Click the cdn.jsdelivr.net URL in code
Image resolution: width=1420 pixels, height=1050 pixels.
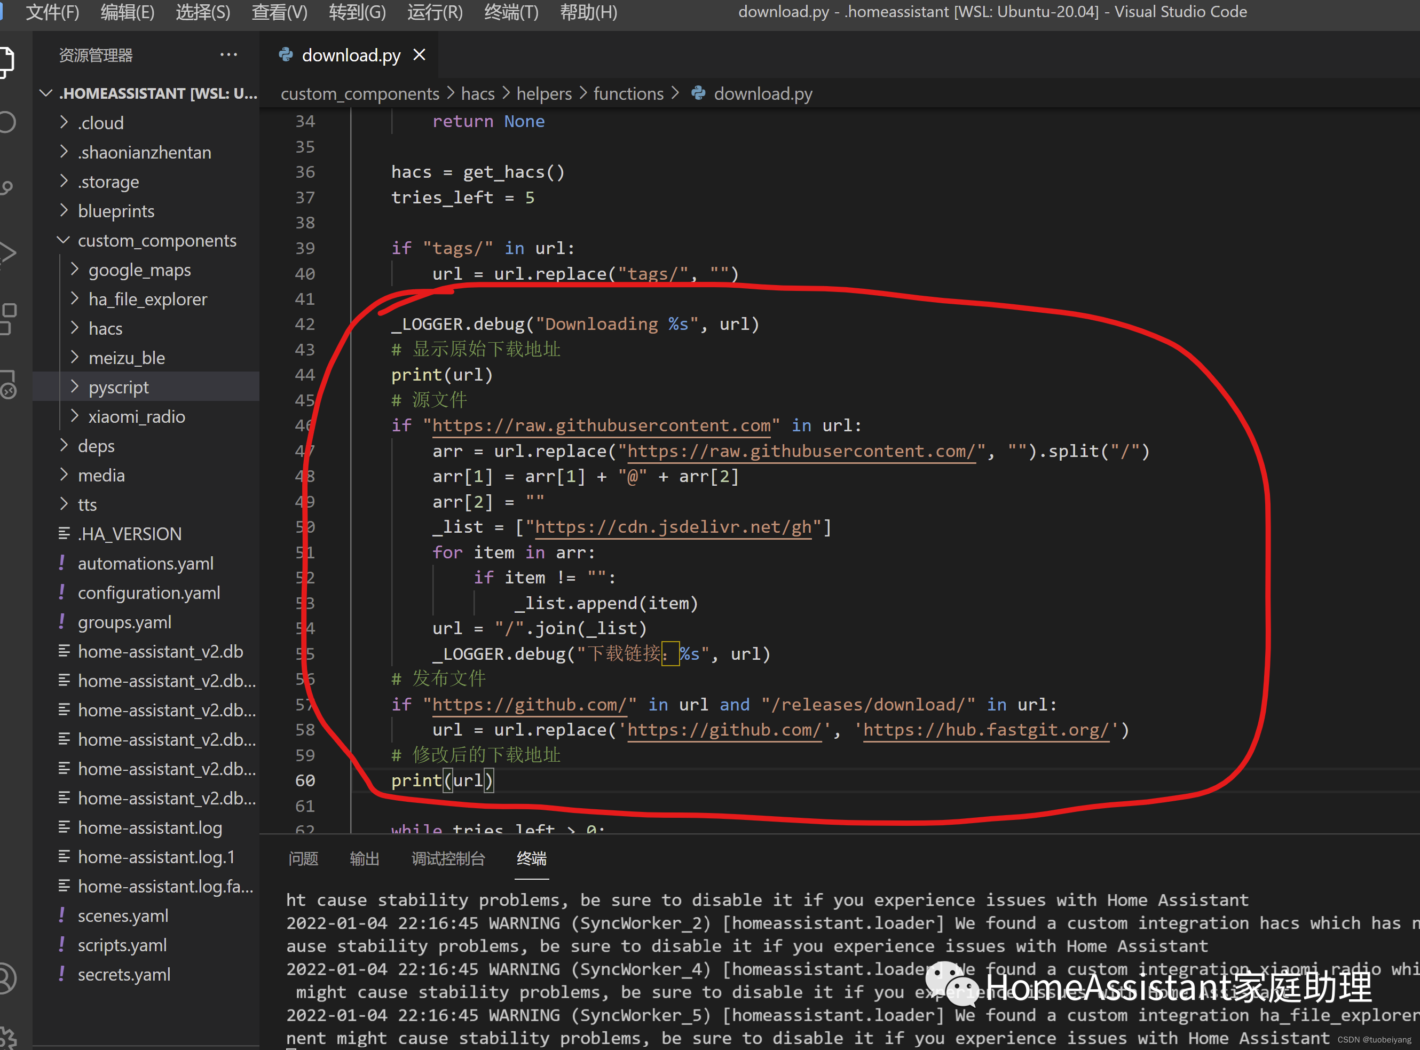[673, 527]
